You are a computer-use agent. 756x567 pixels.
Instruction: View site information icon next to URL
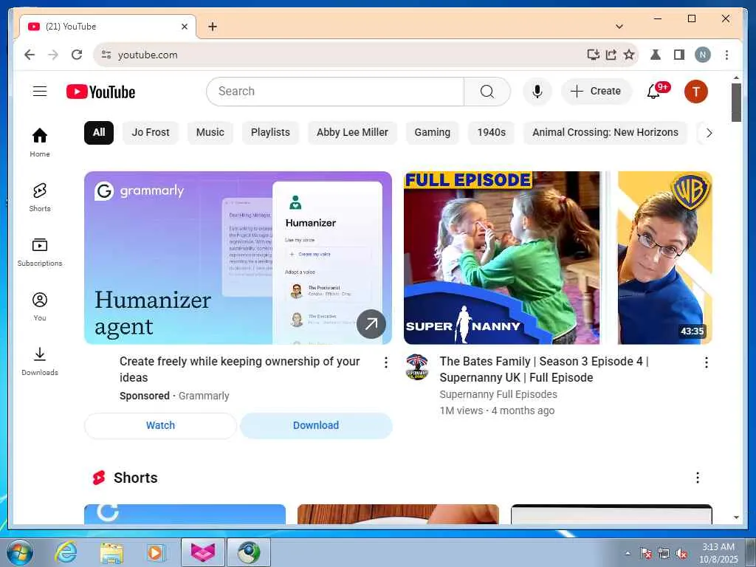[x=106, y=55]
